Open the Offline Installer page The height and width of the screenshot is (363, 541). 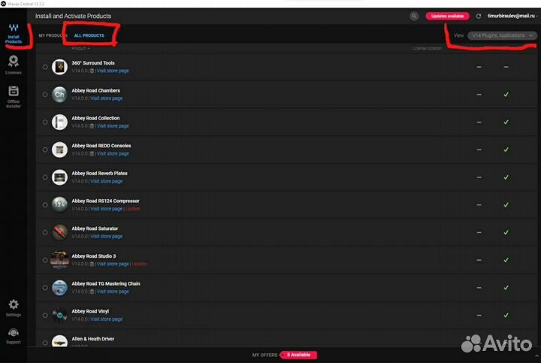click(14, 96)
